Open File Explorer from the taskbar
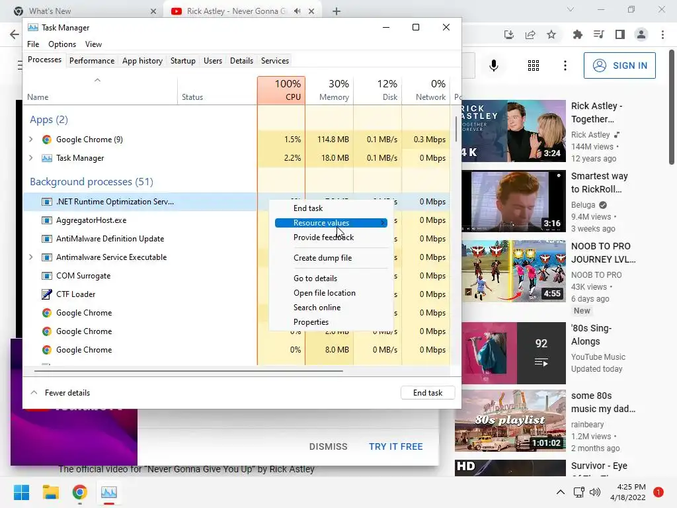 [x=50, y=492]
